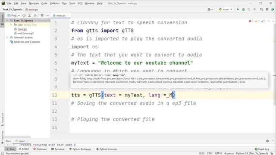The width and height of the screenshot is (276, 155).
Task: Hide the Run panel minus icon
Action: (x=273, y=141)
